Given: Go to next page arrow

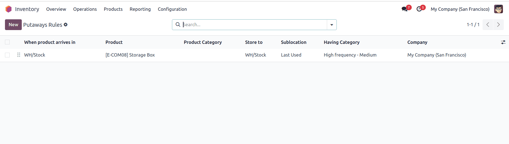Looking at the screenshot, I should pyautogui.click(x=498, y=25).
